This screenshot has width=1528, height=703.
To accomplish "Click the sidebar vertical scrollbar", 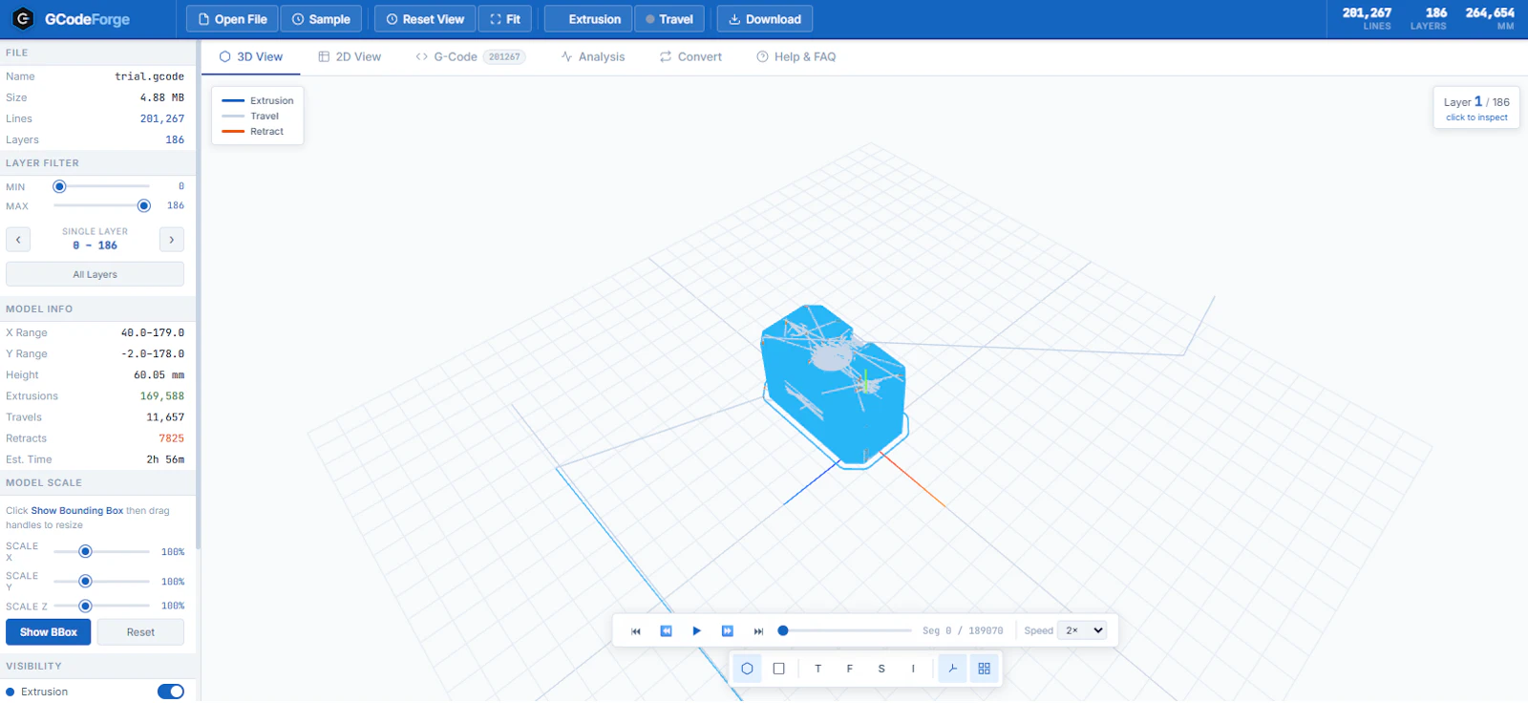I will (x=198, y=296).
